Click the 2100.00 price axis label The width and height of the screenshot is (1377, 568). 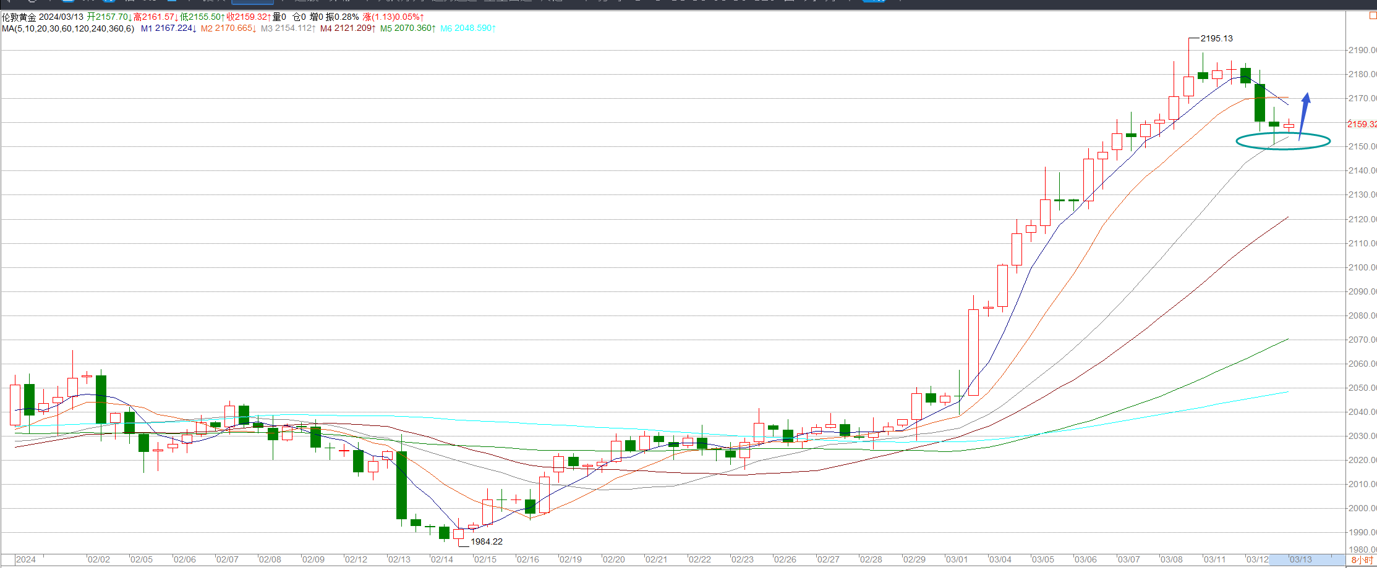1362,267
